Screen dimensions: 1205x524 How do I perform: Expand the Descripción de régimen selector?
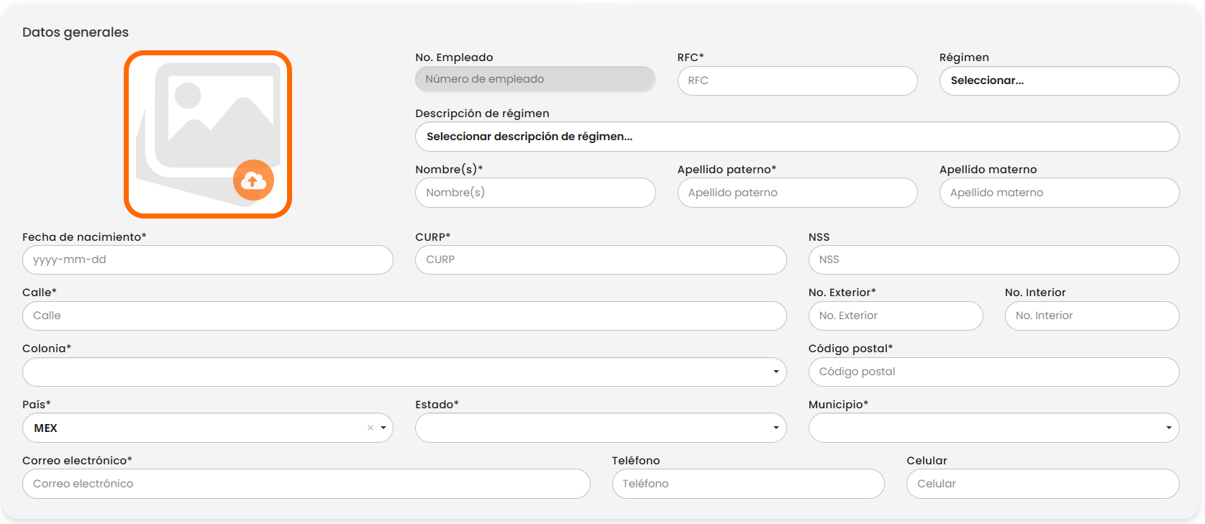click(796, 137)
